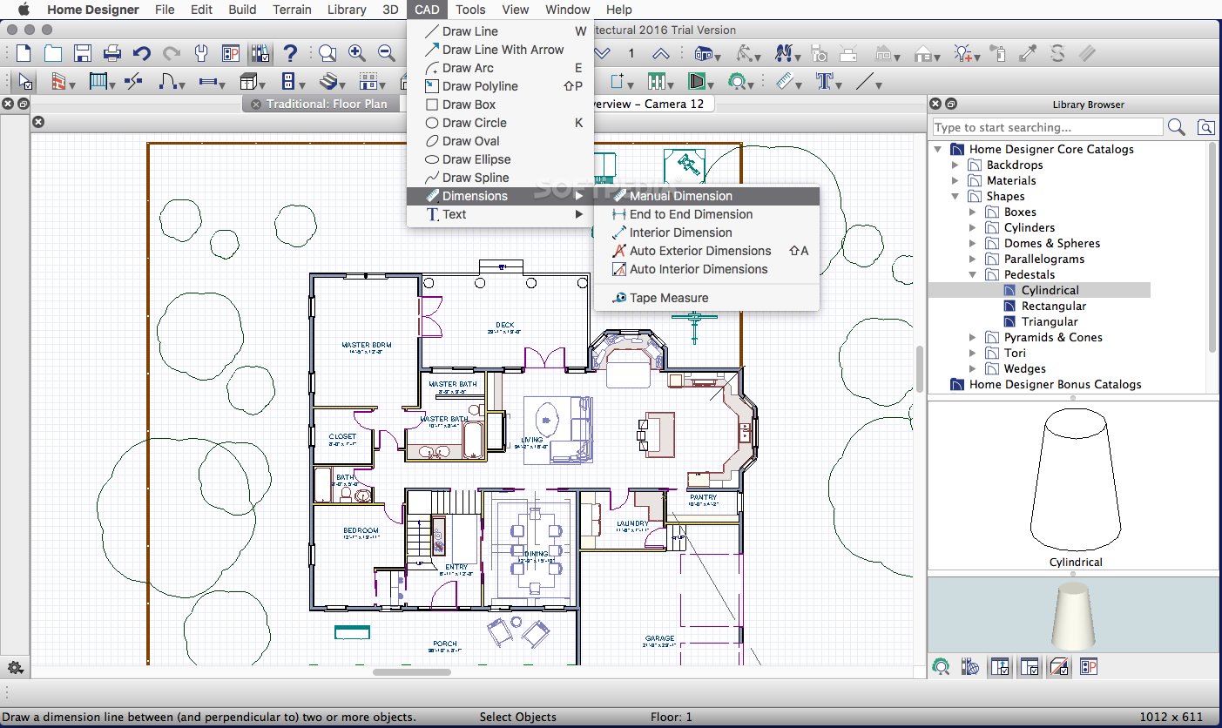Click the Fill Window magnifier icon
1222x728 pixels.
(327, 53)
